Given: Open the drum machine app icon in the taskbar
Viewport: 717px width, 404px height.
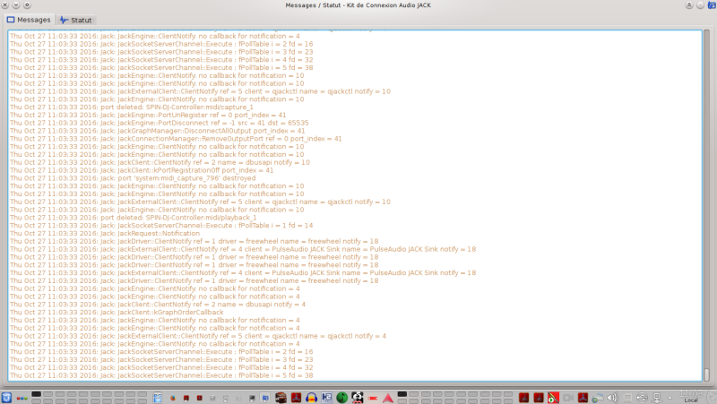Looking at the screenshot, I should (281, 398).
